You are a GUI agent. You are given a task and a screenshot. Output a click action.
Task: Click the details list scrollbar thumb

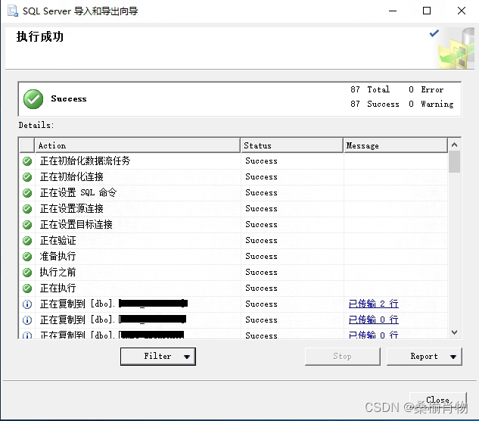[x=454, y=162]
